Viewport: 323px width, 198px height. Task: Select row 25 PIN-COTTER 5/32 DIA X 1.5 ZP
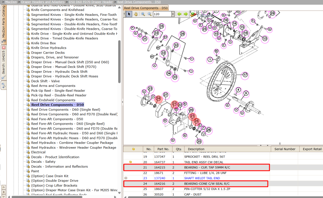point(196,189)
